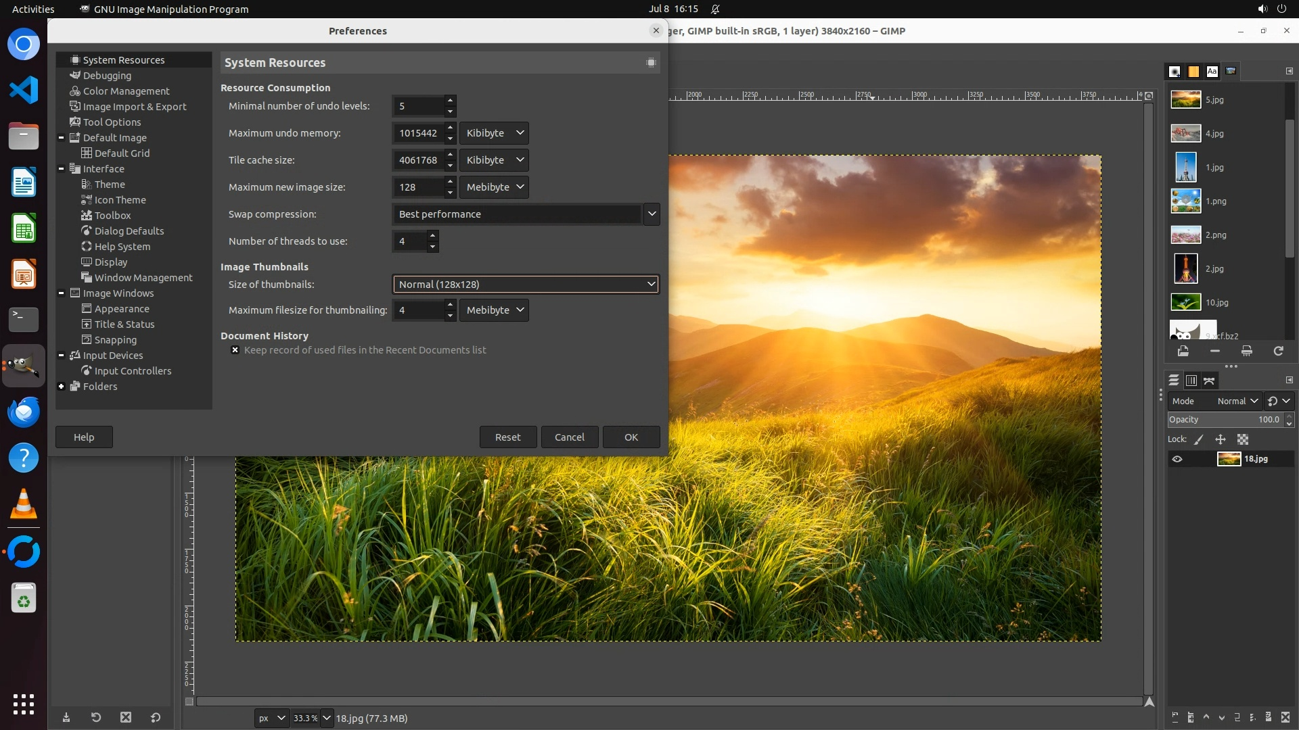1299x730 pixels.
Task: Open the Channels tab
Action: 1191,381
